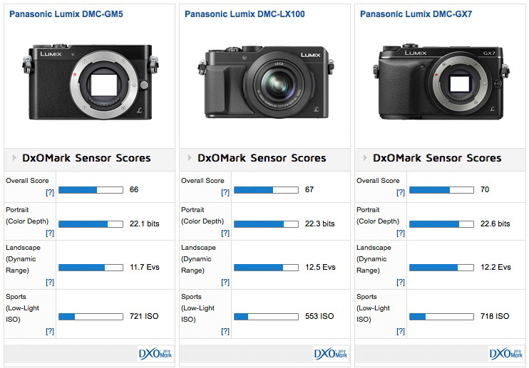Click the GX7 Landscape (Dynamic Range) label

pyautogui.click(x=374, y=259)
